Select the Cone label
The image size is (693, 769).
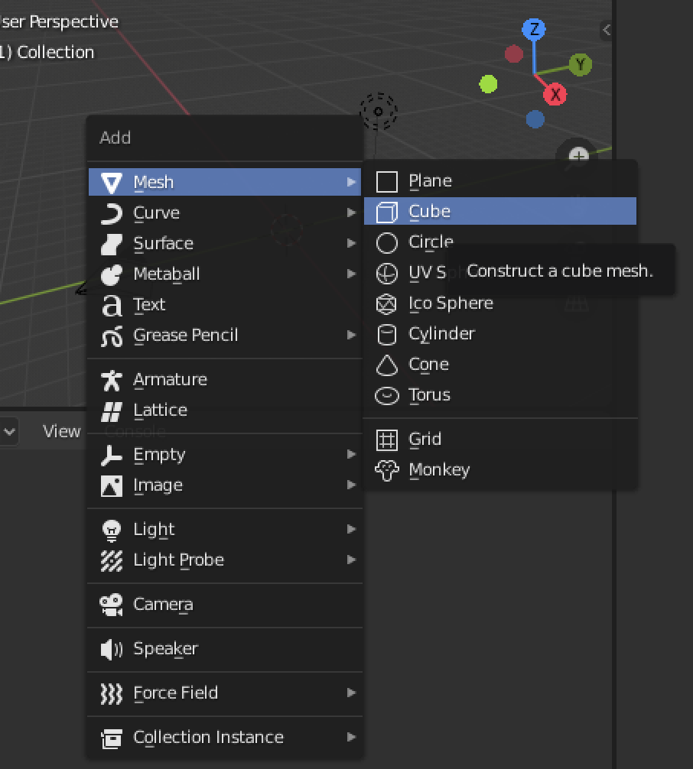coord(428,365)
